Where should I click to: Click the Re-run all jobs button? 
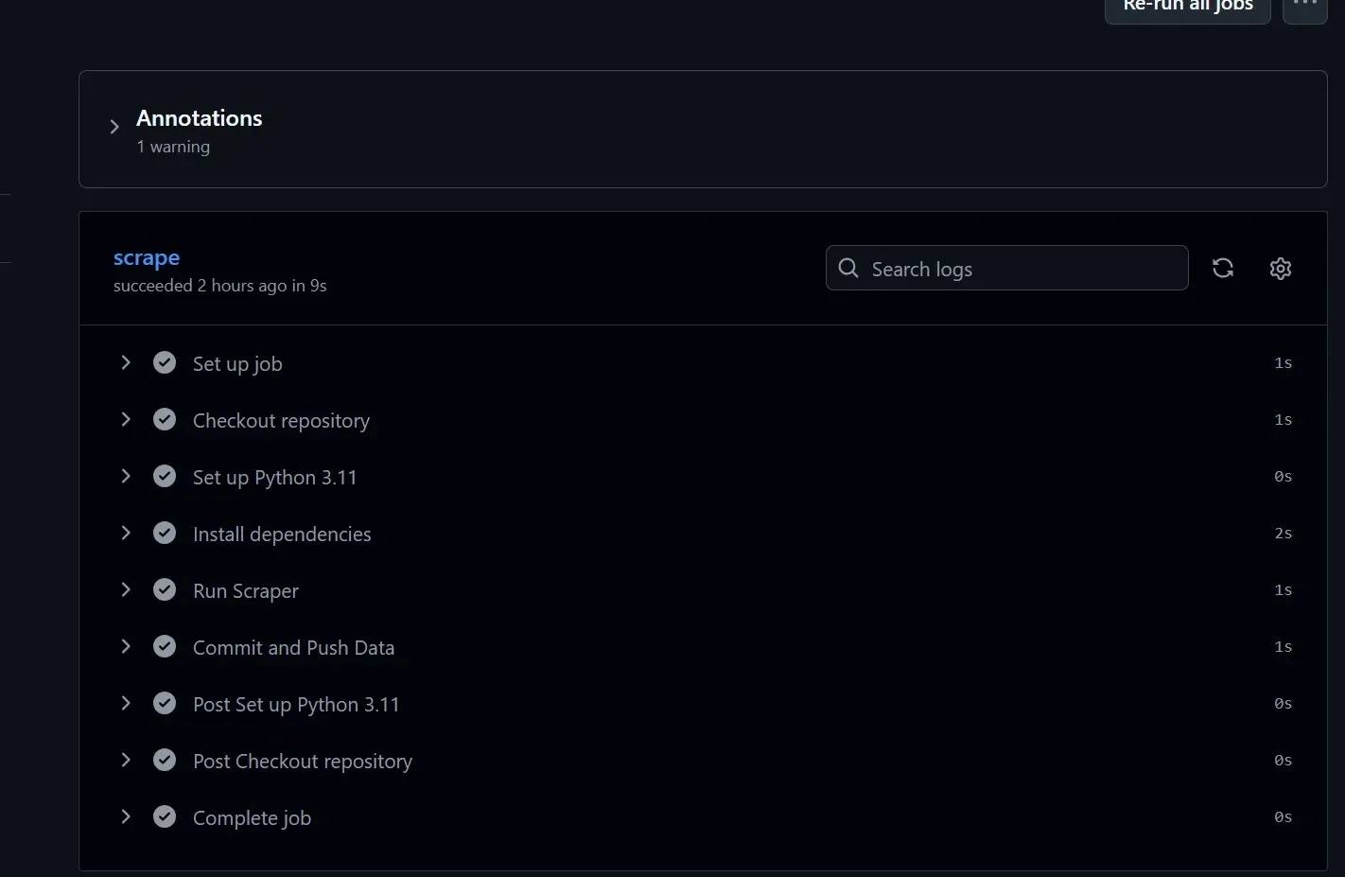(1187, 8)
